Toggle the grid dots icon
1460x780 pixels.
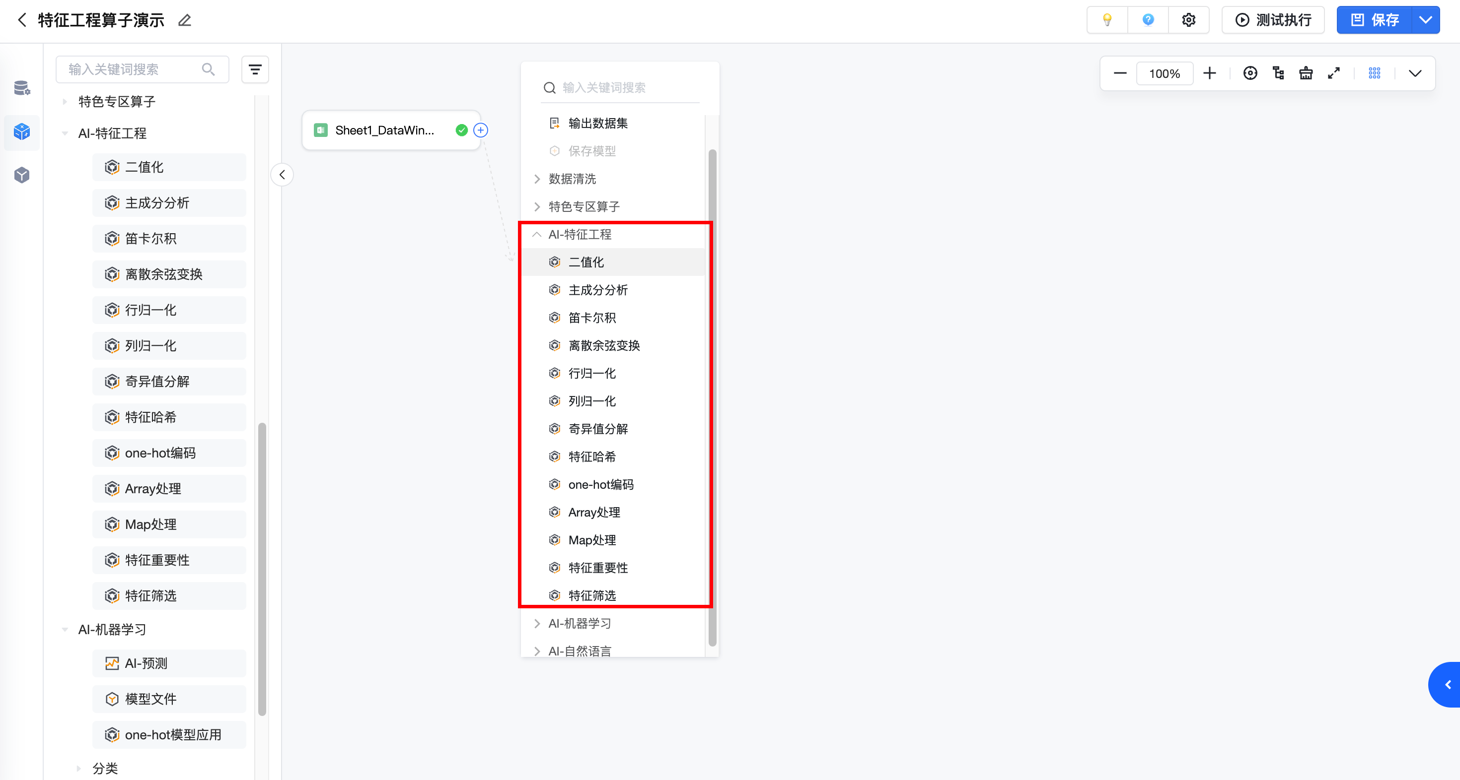point(1375,73)
